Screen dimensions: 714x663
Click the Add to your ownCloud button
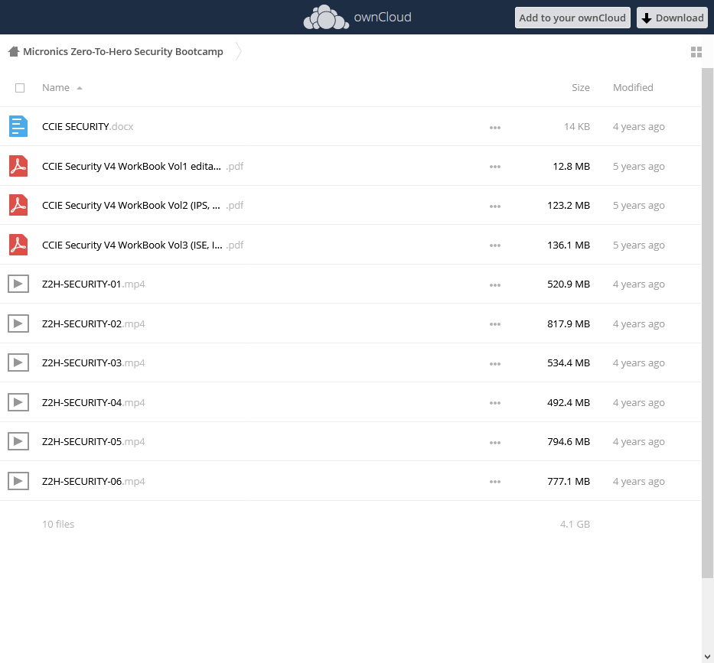[x=572, y=18]
